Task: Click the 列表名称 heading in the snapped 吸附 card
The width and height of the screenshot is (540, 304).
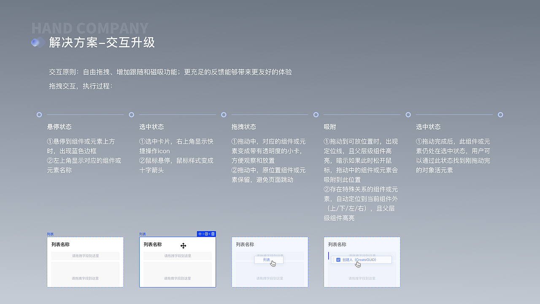Action: click(337, 244)
